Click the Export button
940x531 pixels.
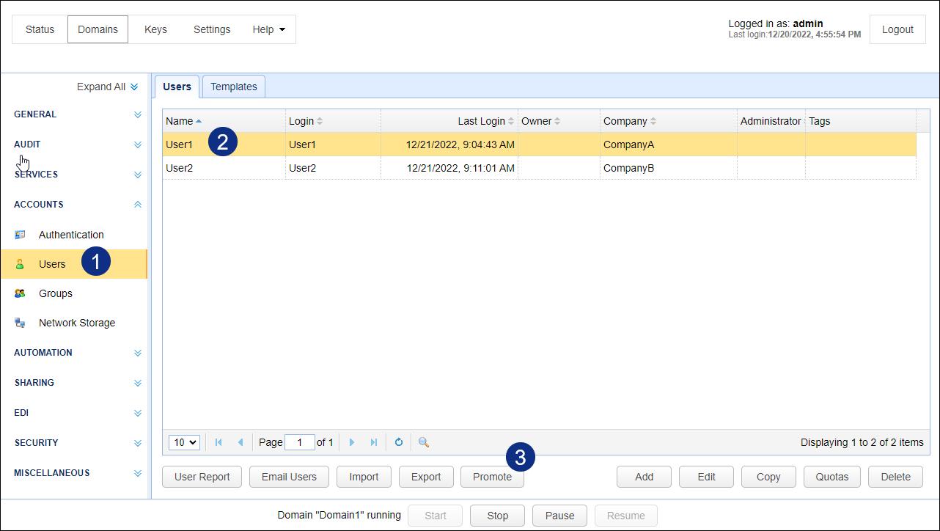pyautogui.click(x=426, y=477)
